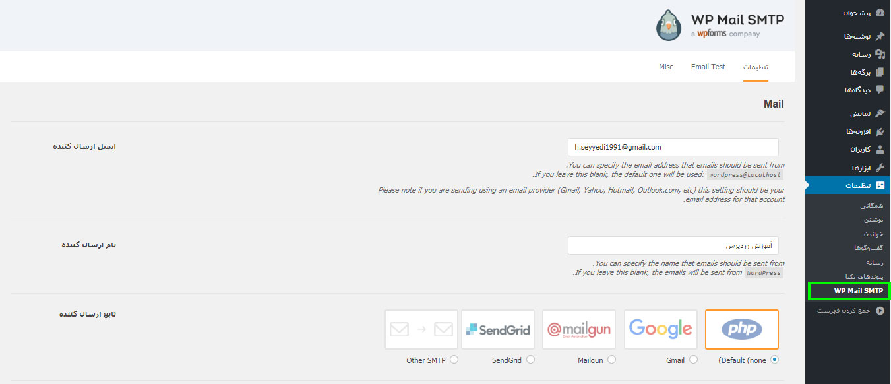
Task: Choose the Mailgun mailer logo tile
Action: tap(579, 329)
